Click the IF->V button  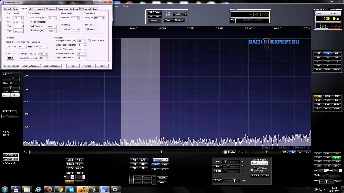pyautogui.click(x=70, y=168)
